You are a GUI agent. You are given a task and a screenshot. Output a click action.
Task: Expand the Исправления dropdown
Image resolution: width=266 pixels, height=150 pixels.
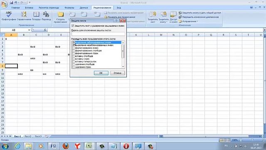click(x=197, y=21)
